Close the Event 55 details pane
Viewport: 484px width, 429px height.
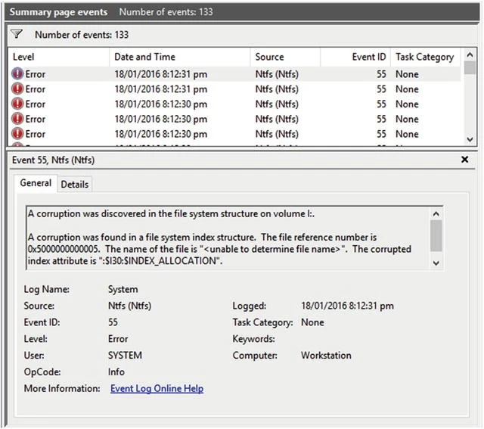[464, 160]
